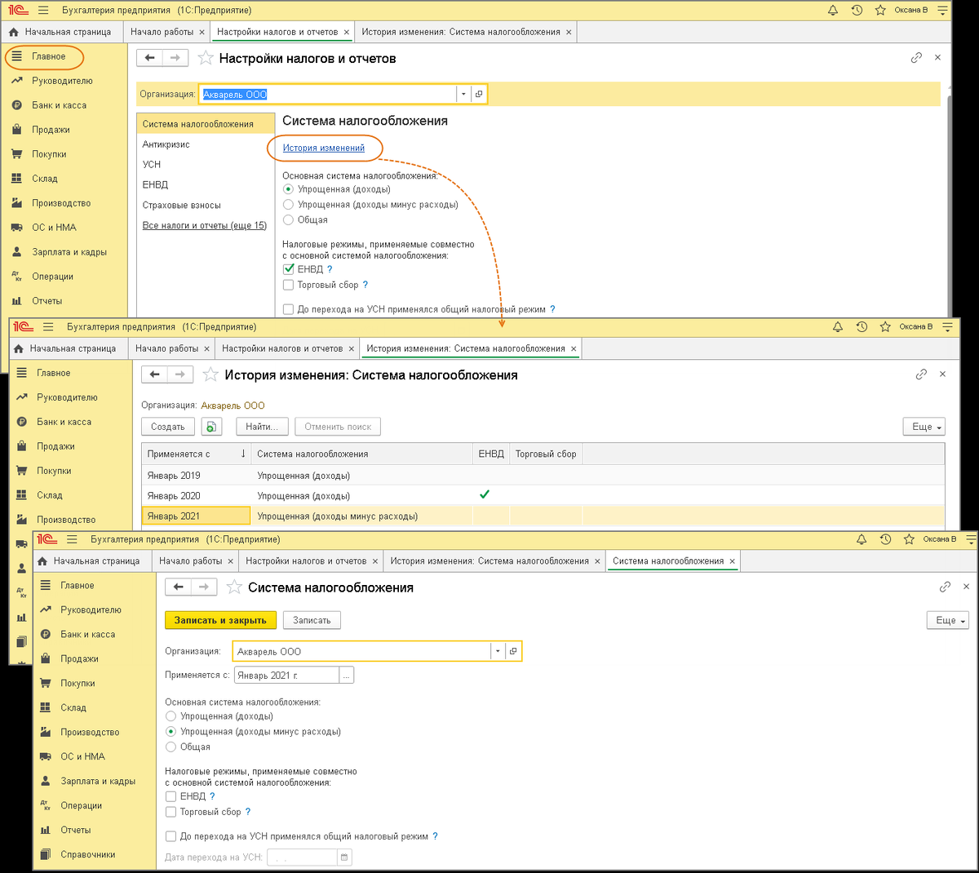979x873 pixels.
Task: Open Начальная страница tab in top window
Action: (x=61, y=32)
